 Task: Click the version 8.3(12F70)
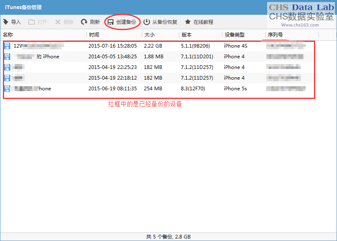pyautogui.click(x=193, y=89)
